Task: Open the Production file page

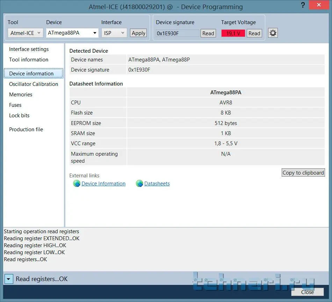Action: point(26,130)
